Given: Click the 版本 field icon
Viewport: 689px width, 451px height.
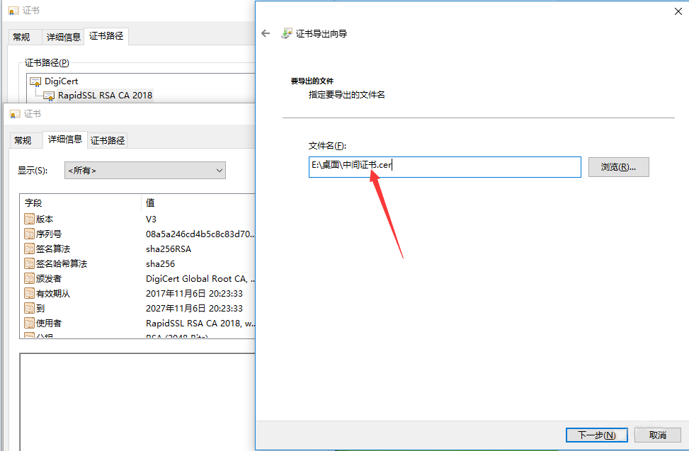Looking at the screenshot, I should 29,219.
